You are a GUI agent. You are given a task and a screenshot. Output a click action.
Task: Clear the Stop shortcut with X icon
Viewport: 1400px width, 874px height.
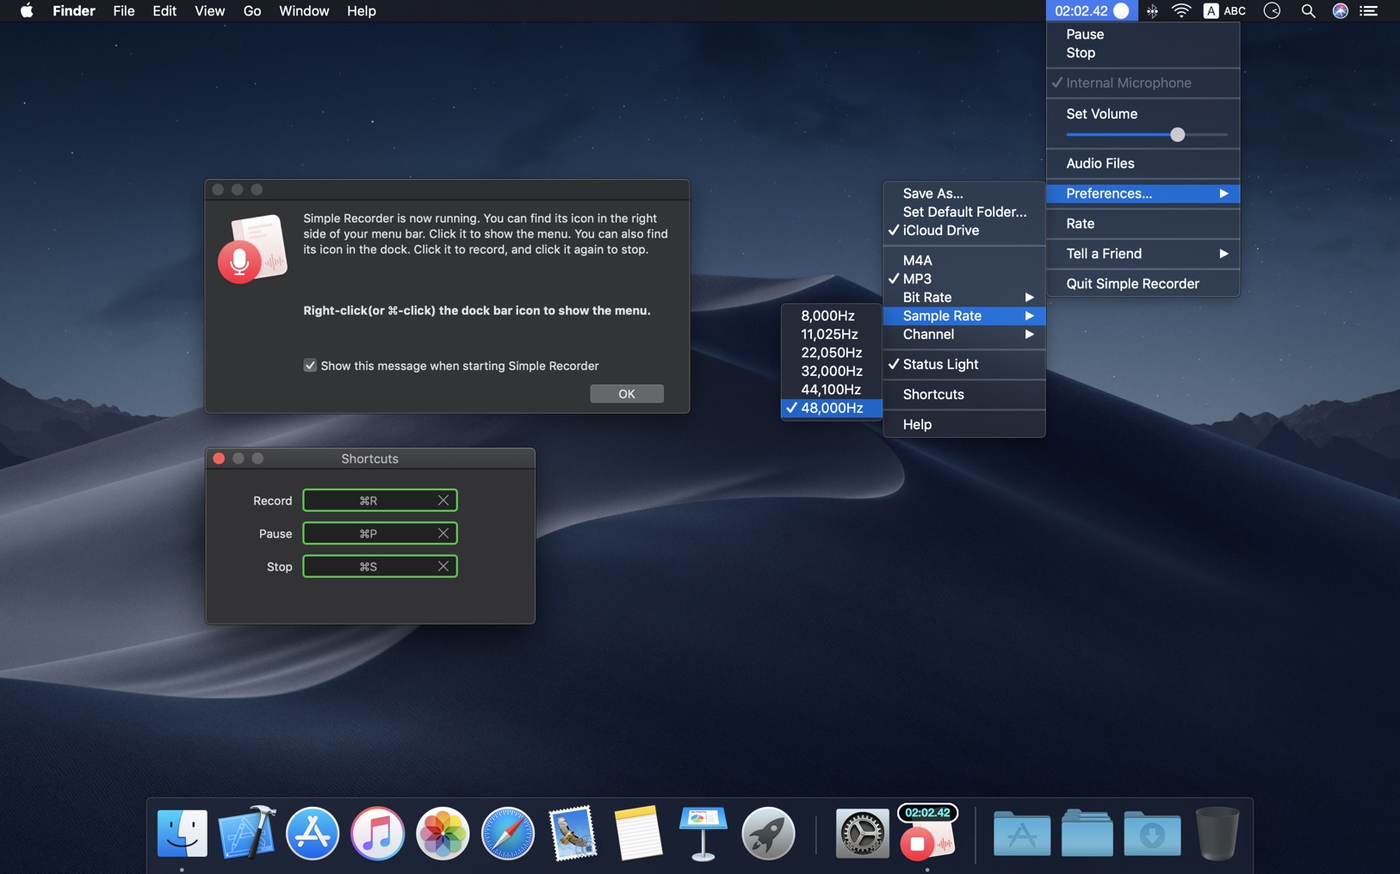point(443,567)
